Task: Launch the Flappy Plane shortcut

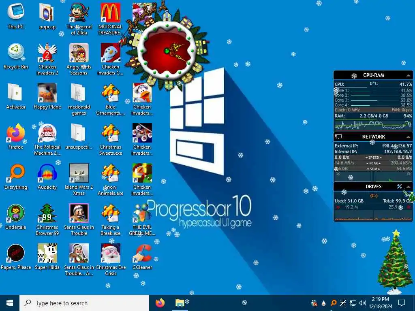Action: pyautogui.click(x=47, y=96)
